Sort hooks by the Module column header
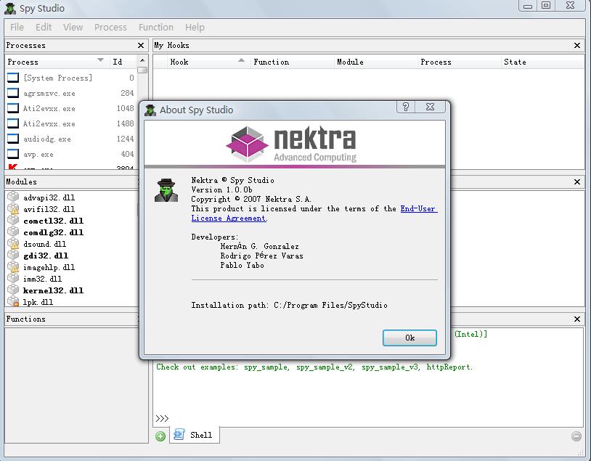 tap(376, 62)
